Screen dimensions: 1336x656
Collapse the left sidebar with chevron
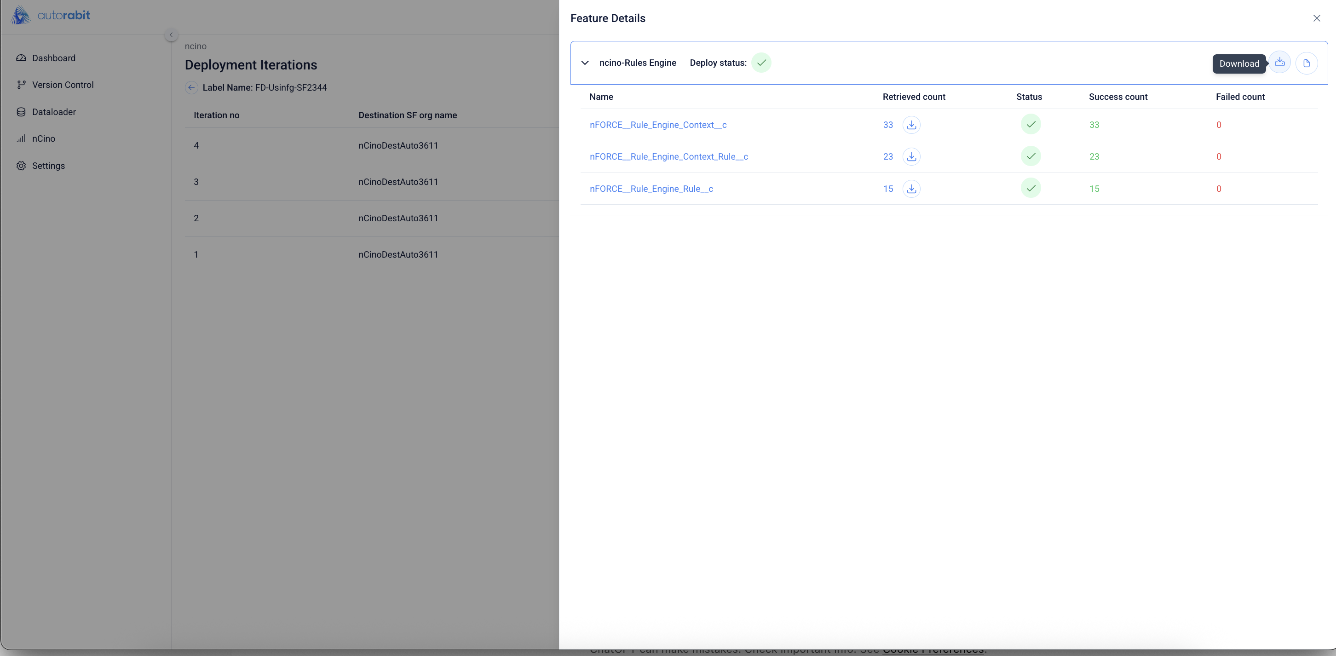171,35
